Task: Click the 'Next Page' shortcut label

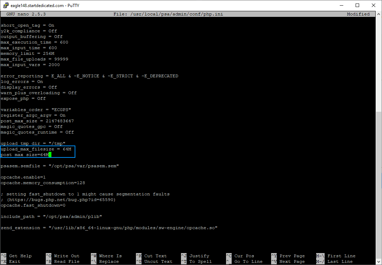Action: pyautogui.click(x=292, y=261)
